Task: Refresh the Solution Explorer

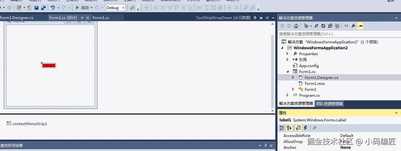Action: click(323, 26)
